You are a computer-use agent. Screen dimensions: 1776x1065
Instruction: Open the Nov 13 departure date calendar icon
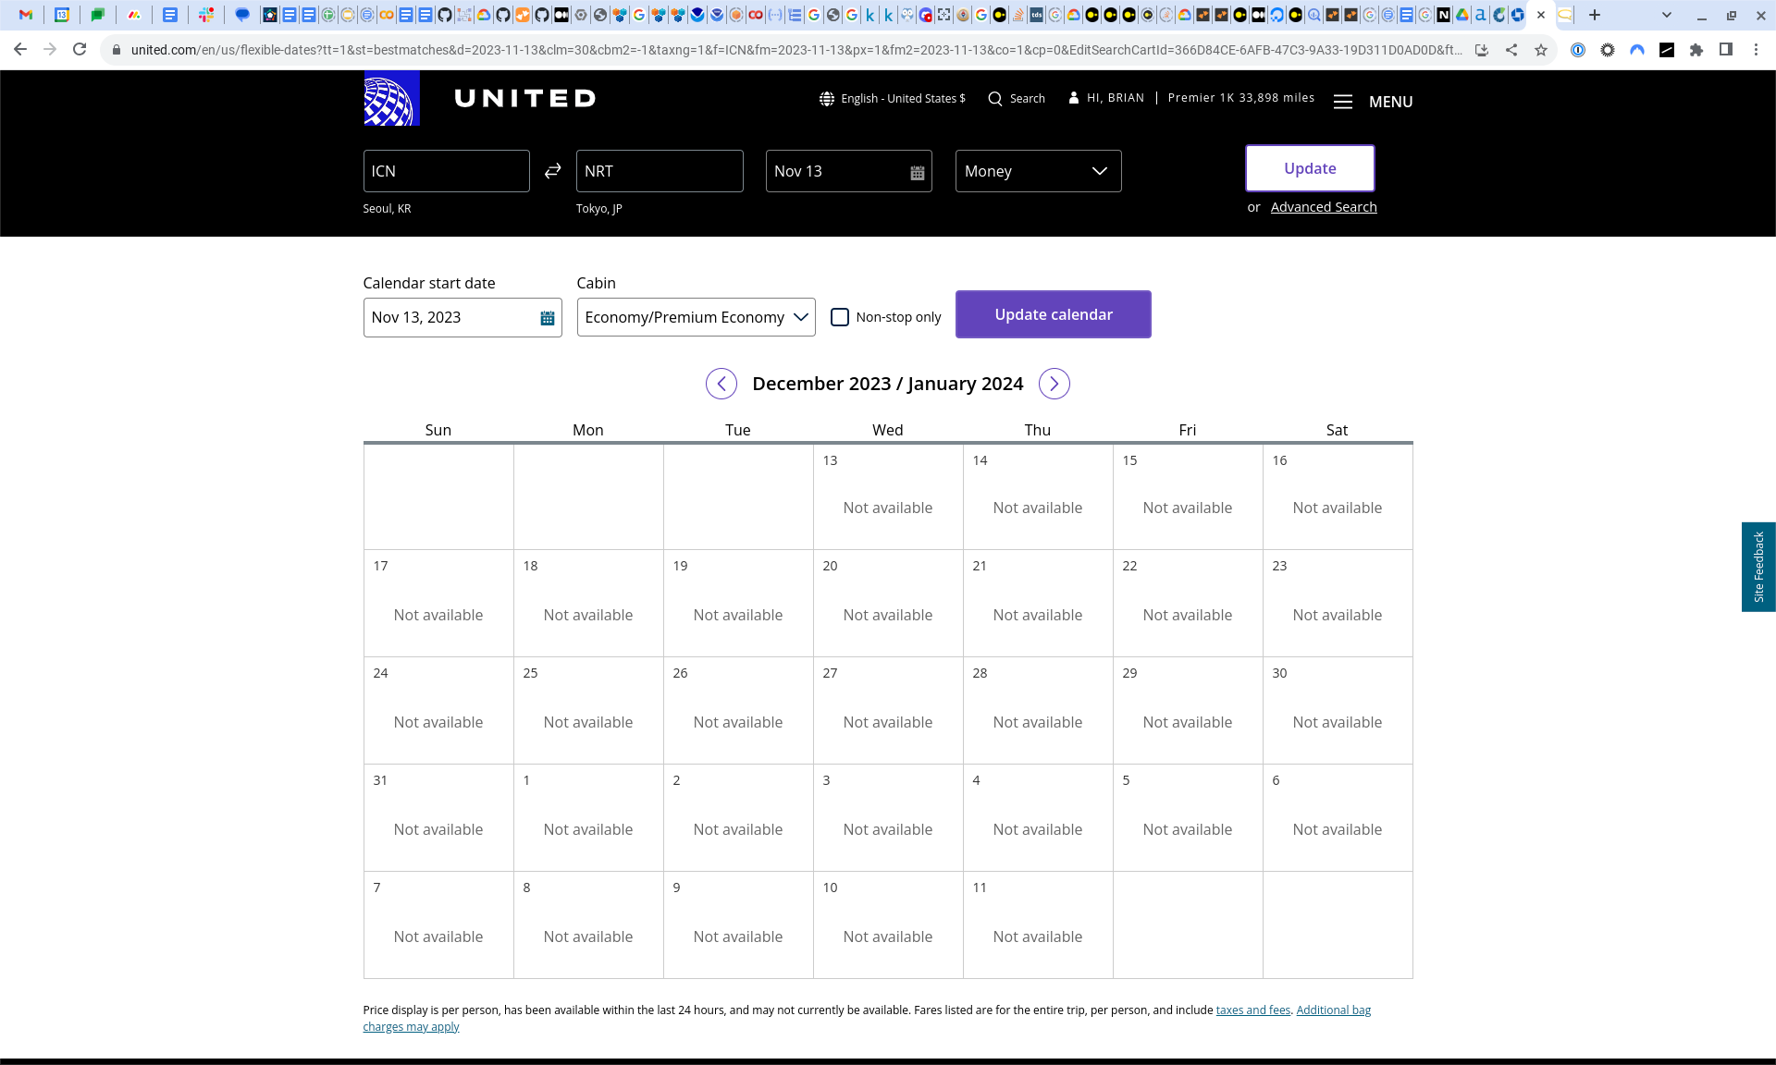click(x=917, y=172)
